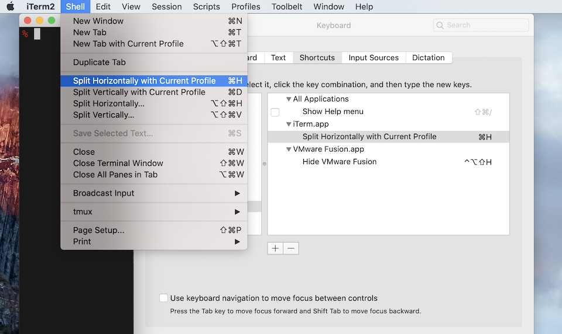This screenshot has height=334, width=562.
Task: Click the plus button to add shortcut
Action: [275, 248]
